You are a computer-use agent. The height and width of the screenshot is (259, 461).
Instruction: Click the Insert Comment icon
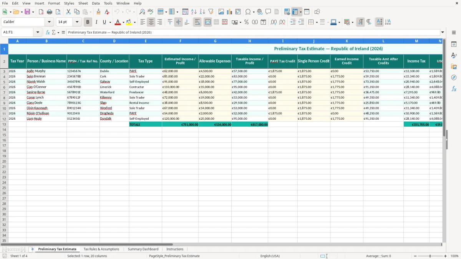[269, 12]
